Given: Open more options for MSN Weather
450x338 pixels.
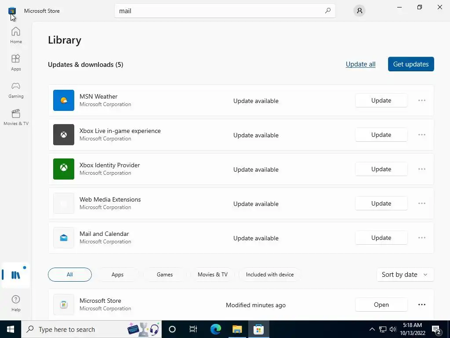Looking at the screenshot, I should [x=422, y=100].
